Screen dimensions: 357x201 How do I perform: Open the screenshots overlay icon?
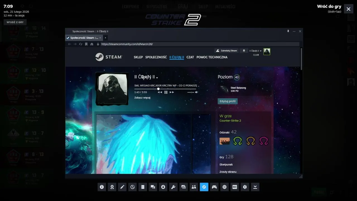click(x=184, y=187)
